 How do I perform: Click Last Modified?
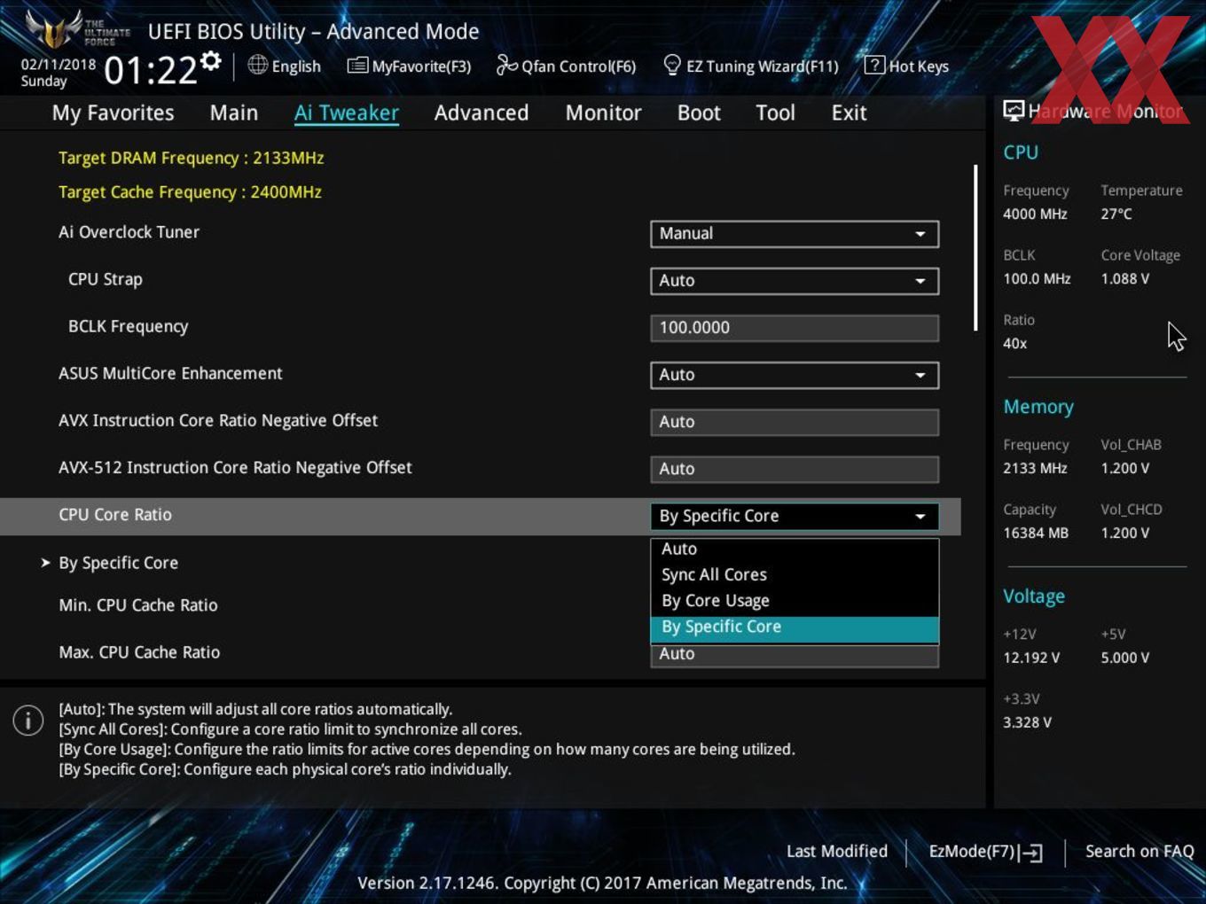[837, 852]
